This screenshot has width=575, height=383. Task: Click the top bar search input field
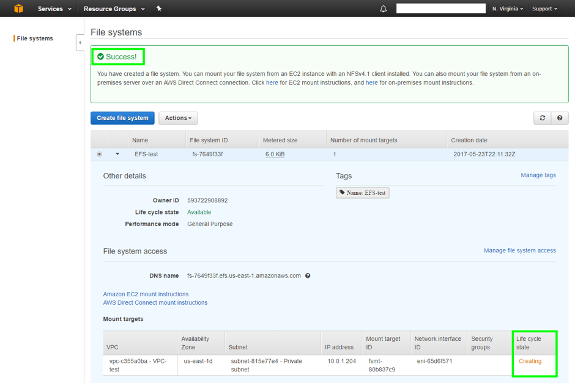click(x=441, y=9)
